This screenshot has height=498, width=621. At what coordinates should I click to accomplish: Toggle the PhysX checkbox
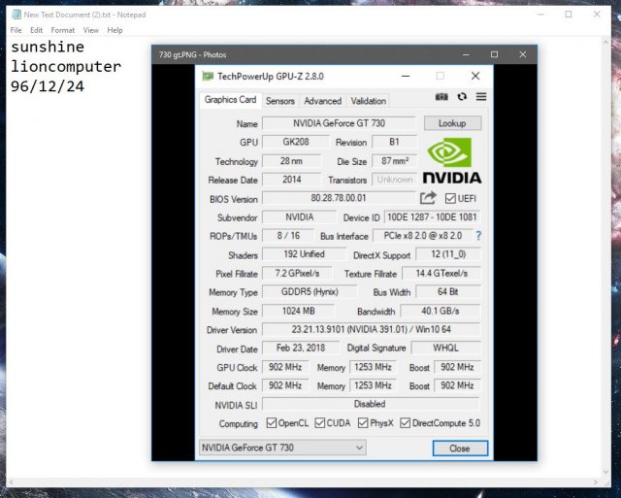(x=363, y=423)
